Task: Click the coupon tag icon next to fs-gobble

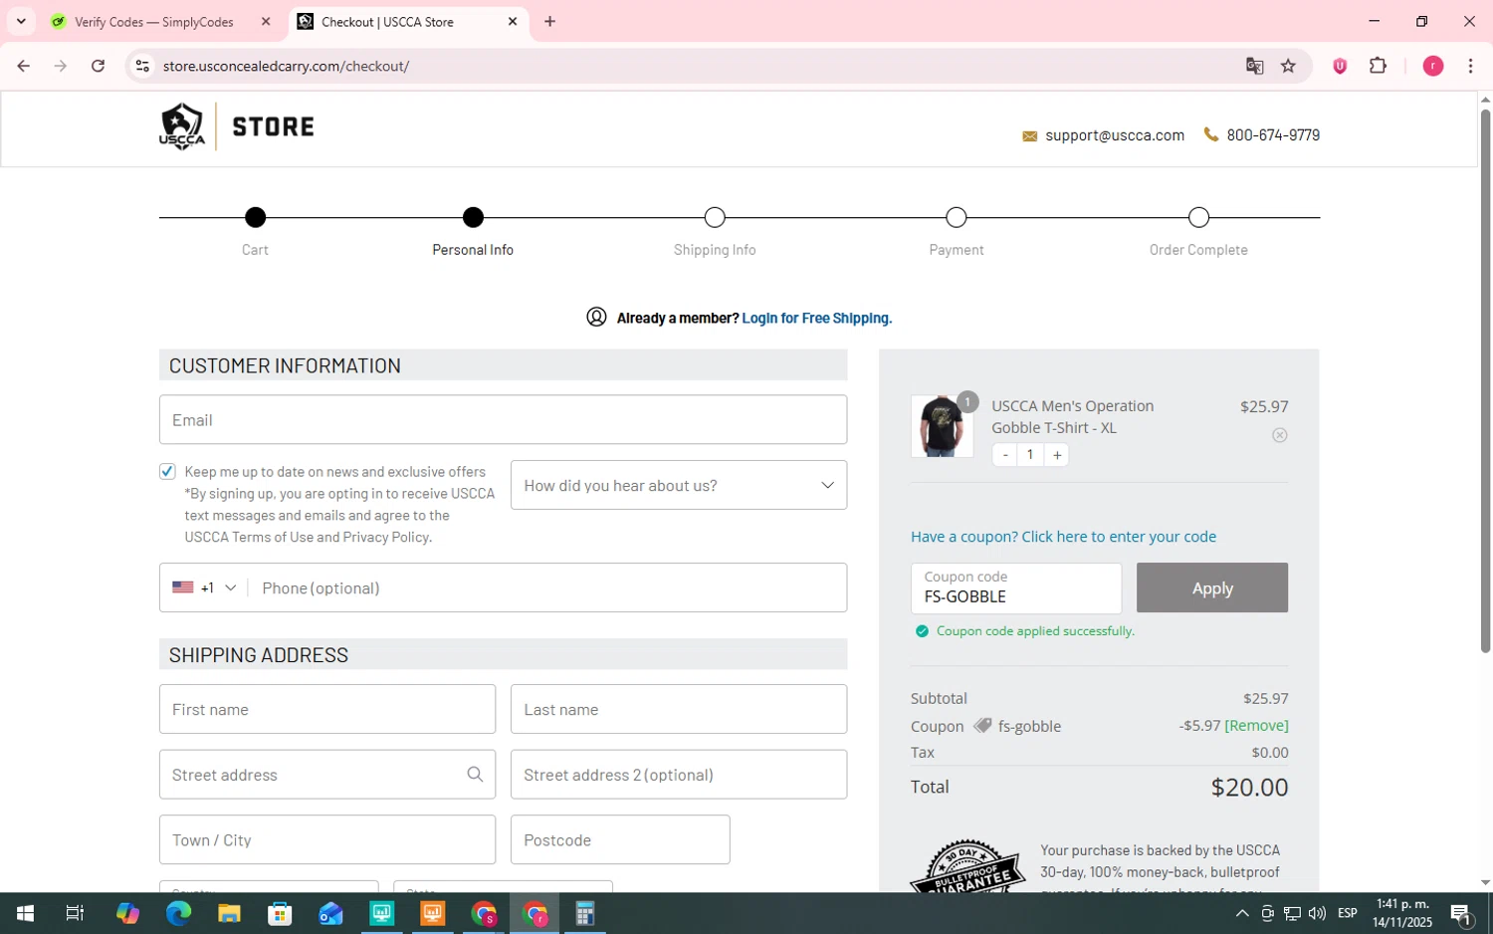Action: click(x=982, y=725)
